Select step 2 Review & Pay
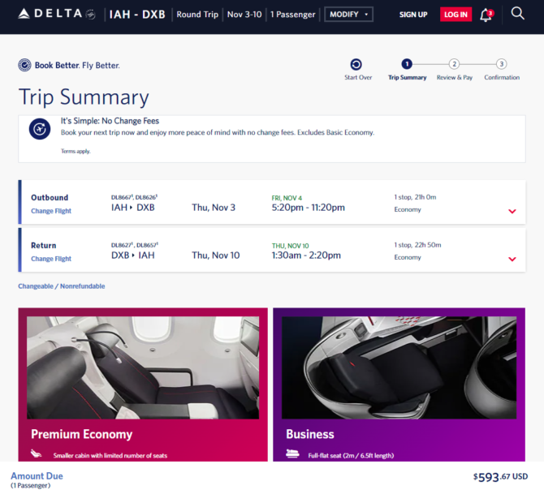Viewport: 544px width, 490px height. 454,64
